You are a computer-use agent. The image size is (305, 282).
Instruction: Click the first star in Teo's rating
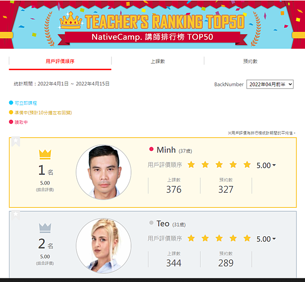pyautogui.click(x=191, y=238)
